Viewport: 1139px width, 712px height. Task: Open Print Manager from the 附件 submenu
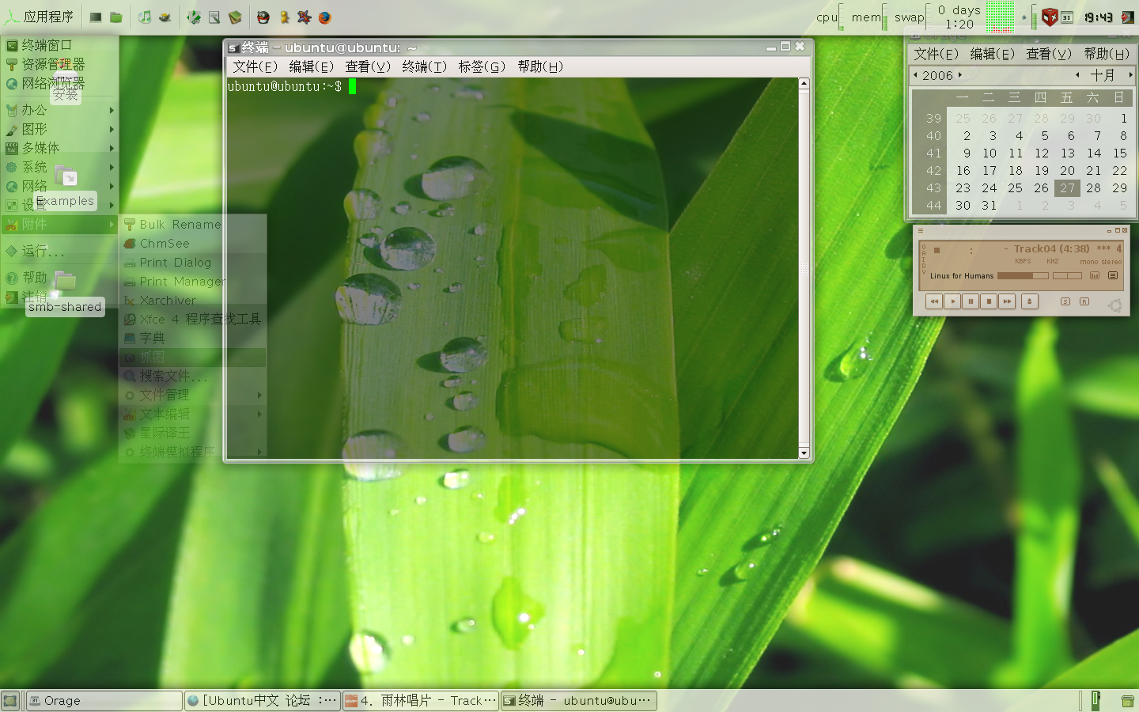(x=192, y=282)
